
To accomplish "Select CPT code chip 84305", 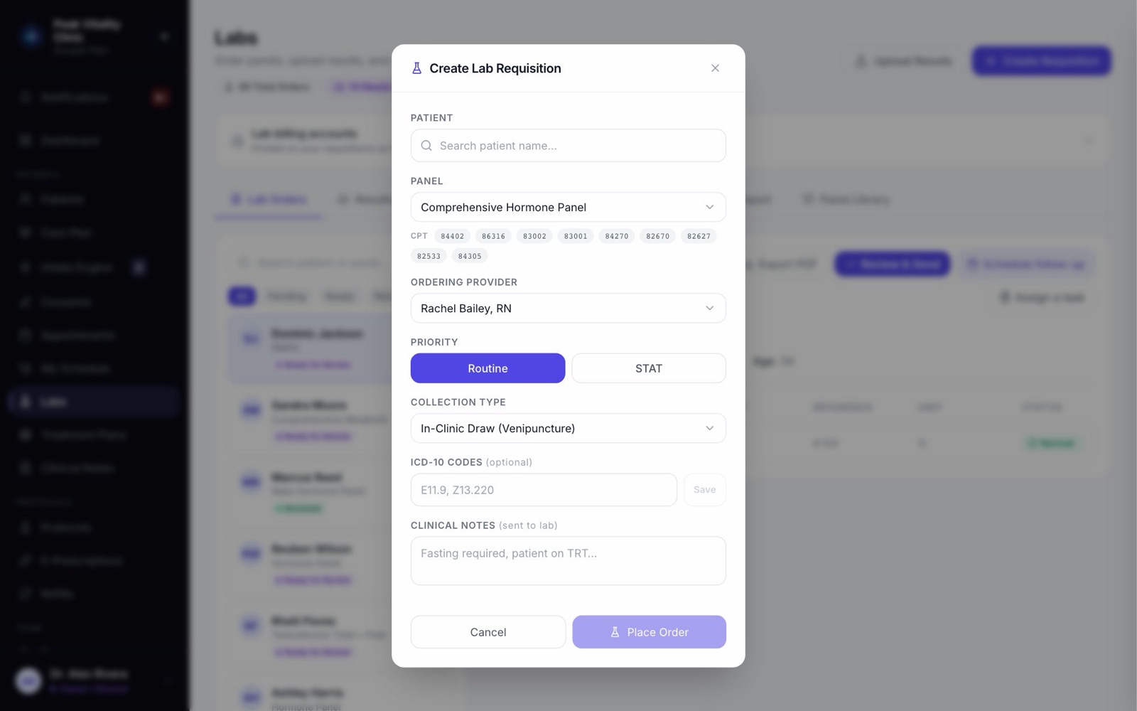I will pyautogui.click(x=470, y=256).
